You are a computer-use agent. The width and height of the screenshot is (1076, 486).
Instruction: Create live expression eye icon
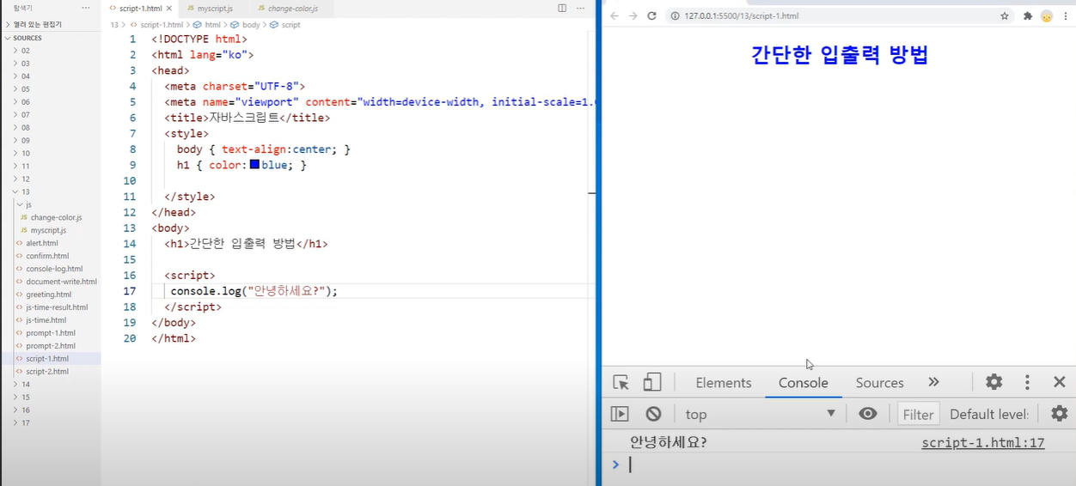(868, 414)
